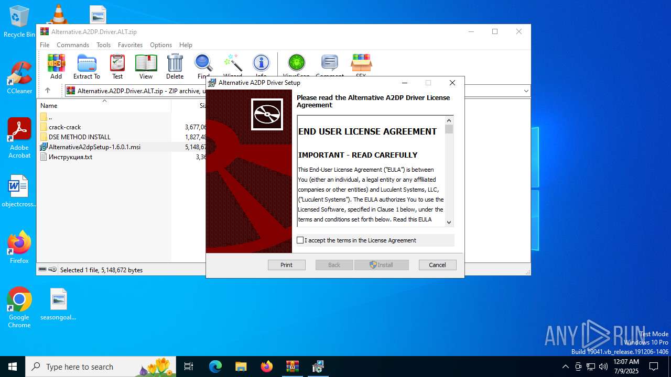Screen dimensions: 671x377
Task: Click the Cancel button in setup
Action: [438, 265]
